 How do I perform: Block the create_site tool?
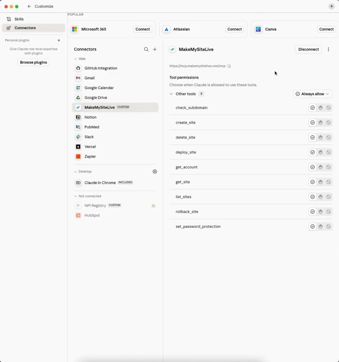[328, 123]
